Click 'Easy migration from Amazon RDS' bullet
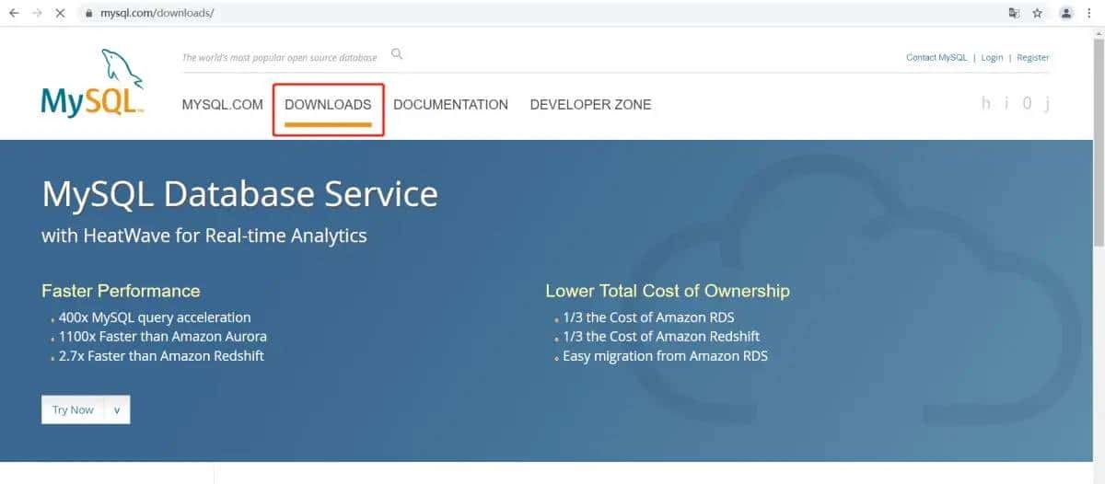Viewport: 1105px width, 484px height. pos(665,356)
